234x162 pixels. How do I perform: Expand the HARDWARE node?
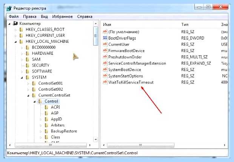click(22, 54)
